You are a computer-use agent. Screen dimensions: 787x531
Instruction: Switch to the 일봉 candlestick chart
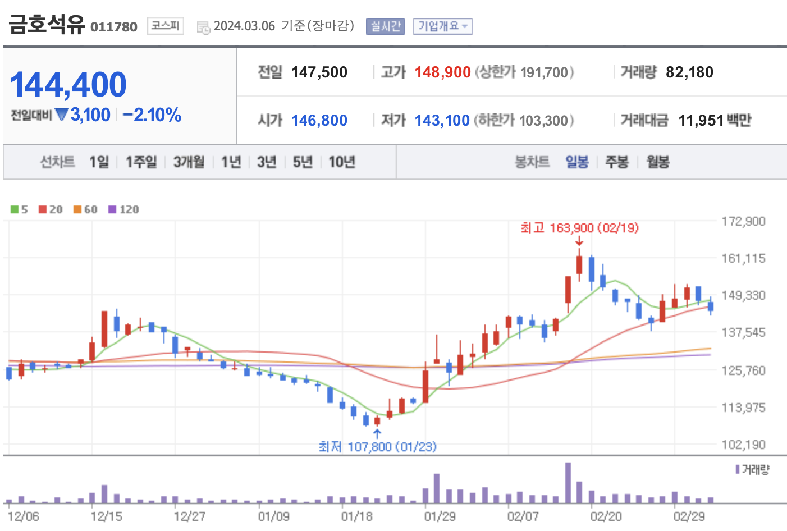click(x=577, y=162)
